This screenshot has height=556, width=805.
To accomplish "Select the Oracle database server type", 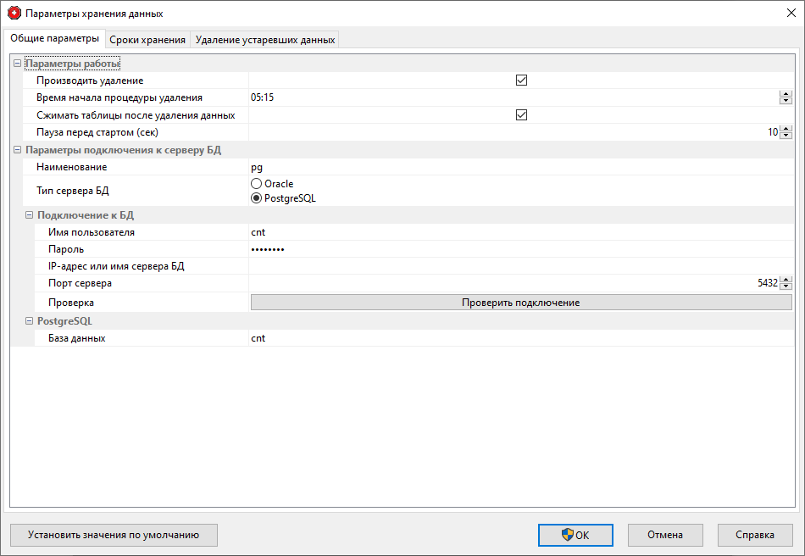I will click(x=255, y=183).
